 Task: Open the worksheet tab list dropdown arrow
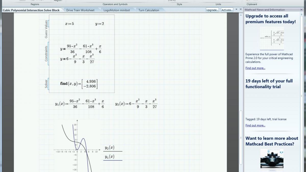tap(236, 10)
